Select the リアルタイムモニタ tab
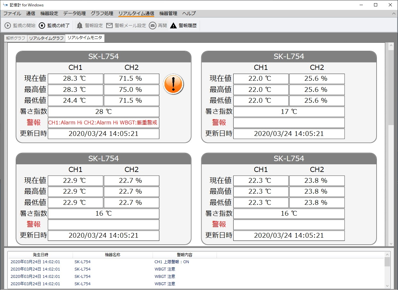This screenshot has width=398, height=290. tap(85, 38)
